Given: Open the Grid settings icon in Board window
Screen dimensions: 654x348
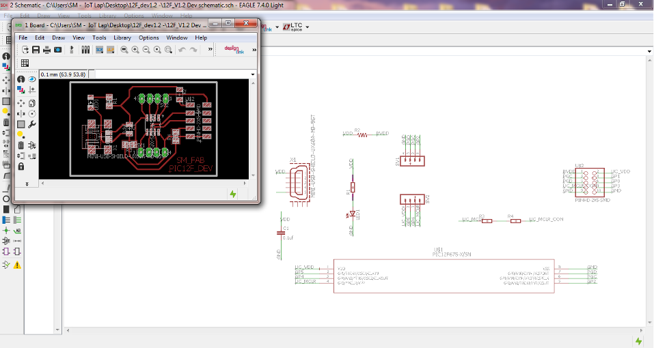Looking at the screenshot, I should pos(25,63).
